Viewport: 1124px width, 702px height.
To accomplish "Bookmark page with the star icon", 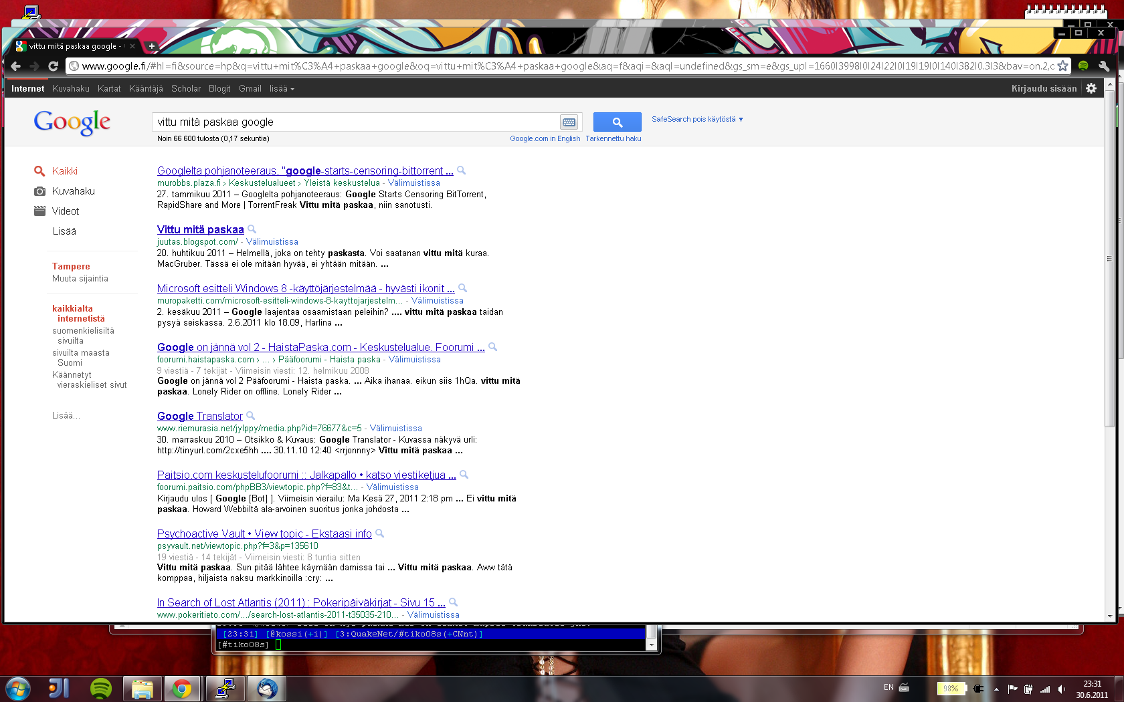I will [1062, 66].
